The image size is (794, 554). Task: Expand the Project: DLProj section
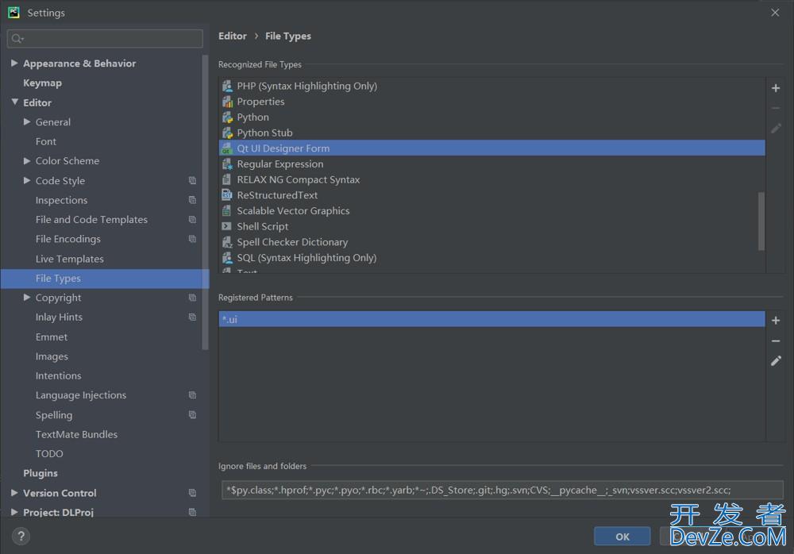[x=14, y=512]
